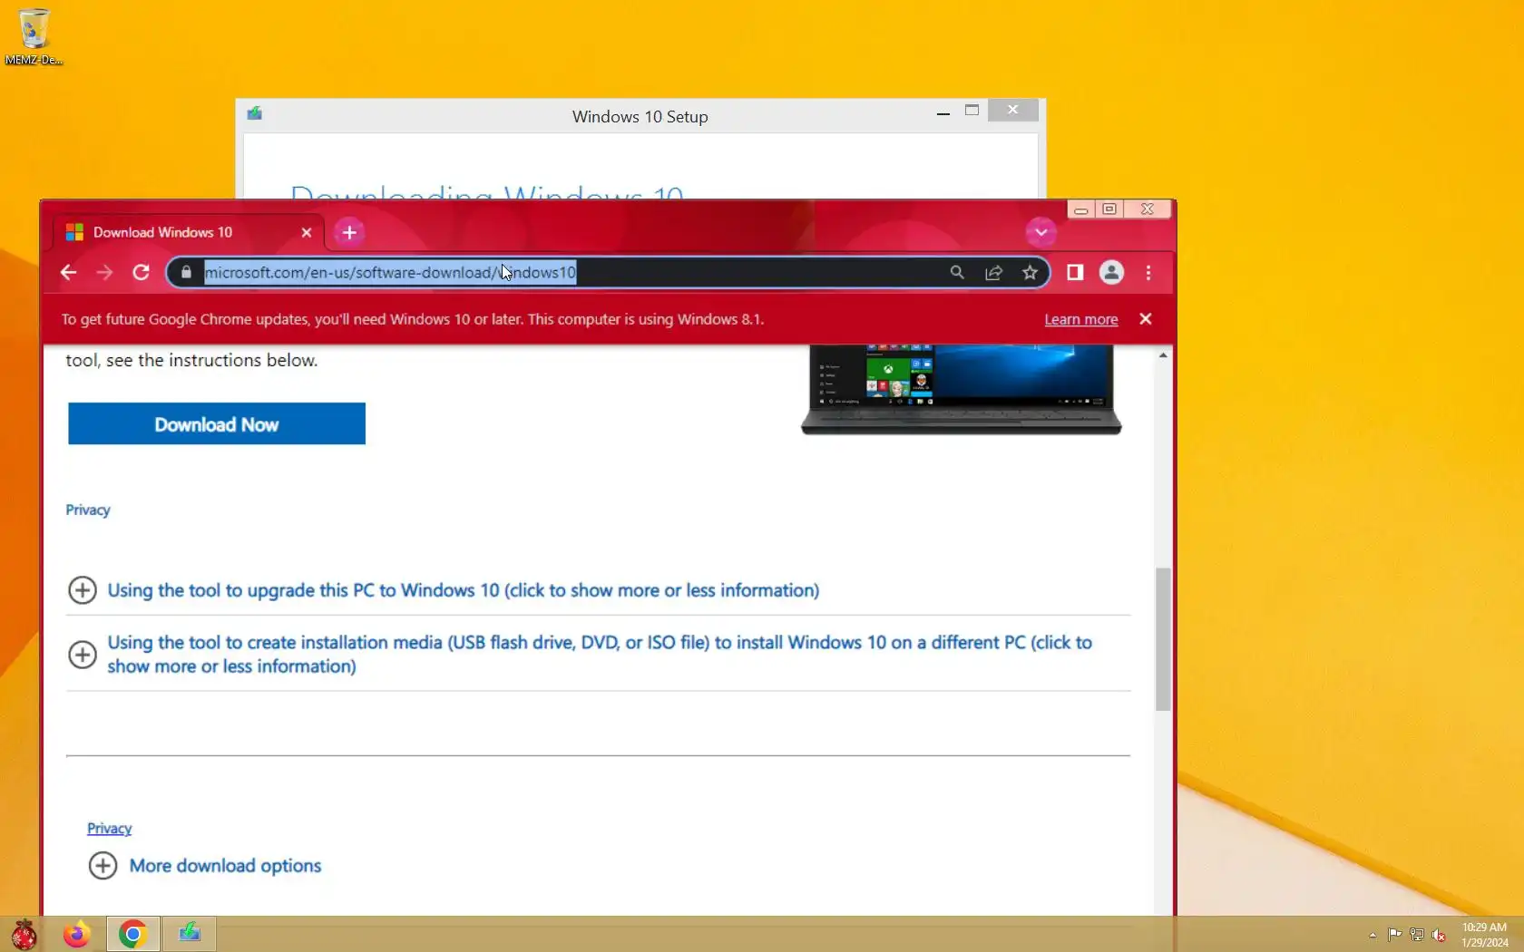Open the Chrome three-dot menu

1148,273
